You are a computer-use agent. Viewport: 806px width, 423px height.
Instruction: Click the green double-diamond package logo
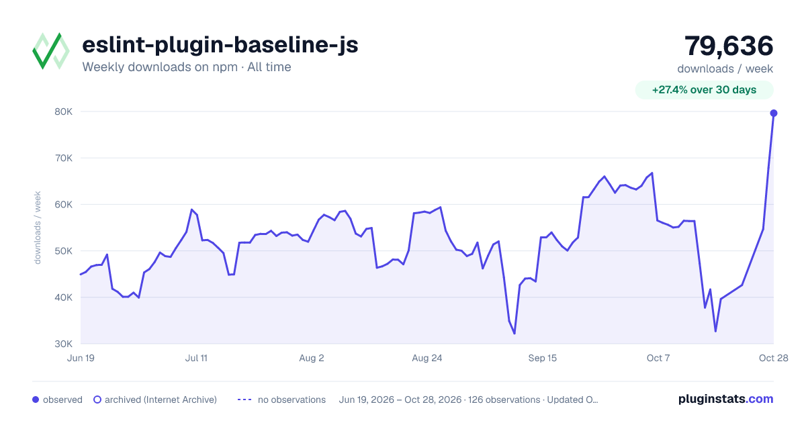51,51
